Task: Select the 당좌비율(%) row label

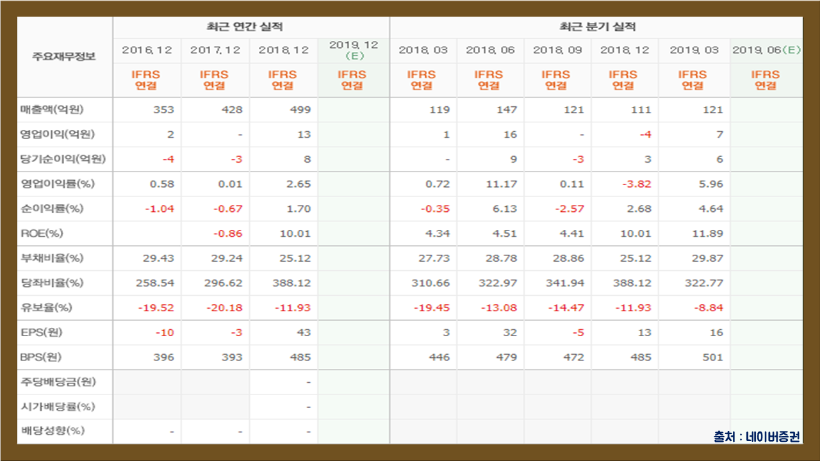Action: (x=51, y=283)
